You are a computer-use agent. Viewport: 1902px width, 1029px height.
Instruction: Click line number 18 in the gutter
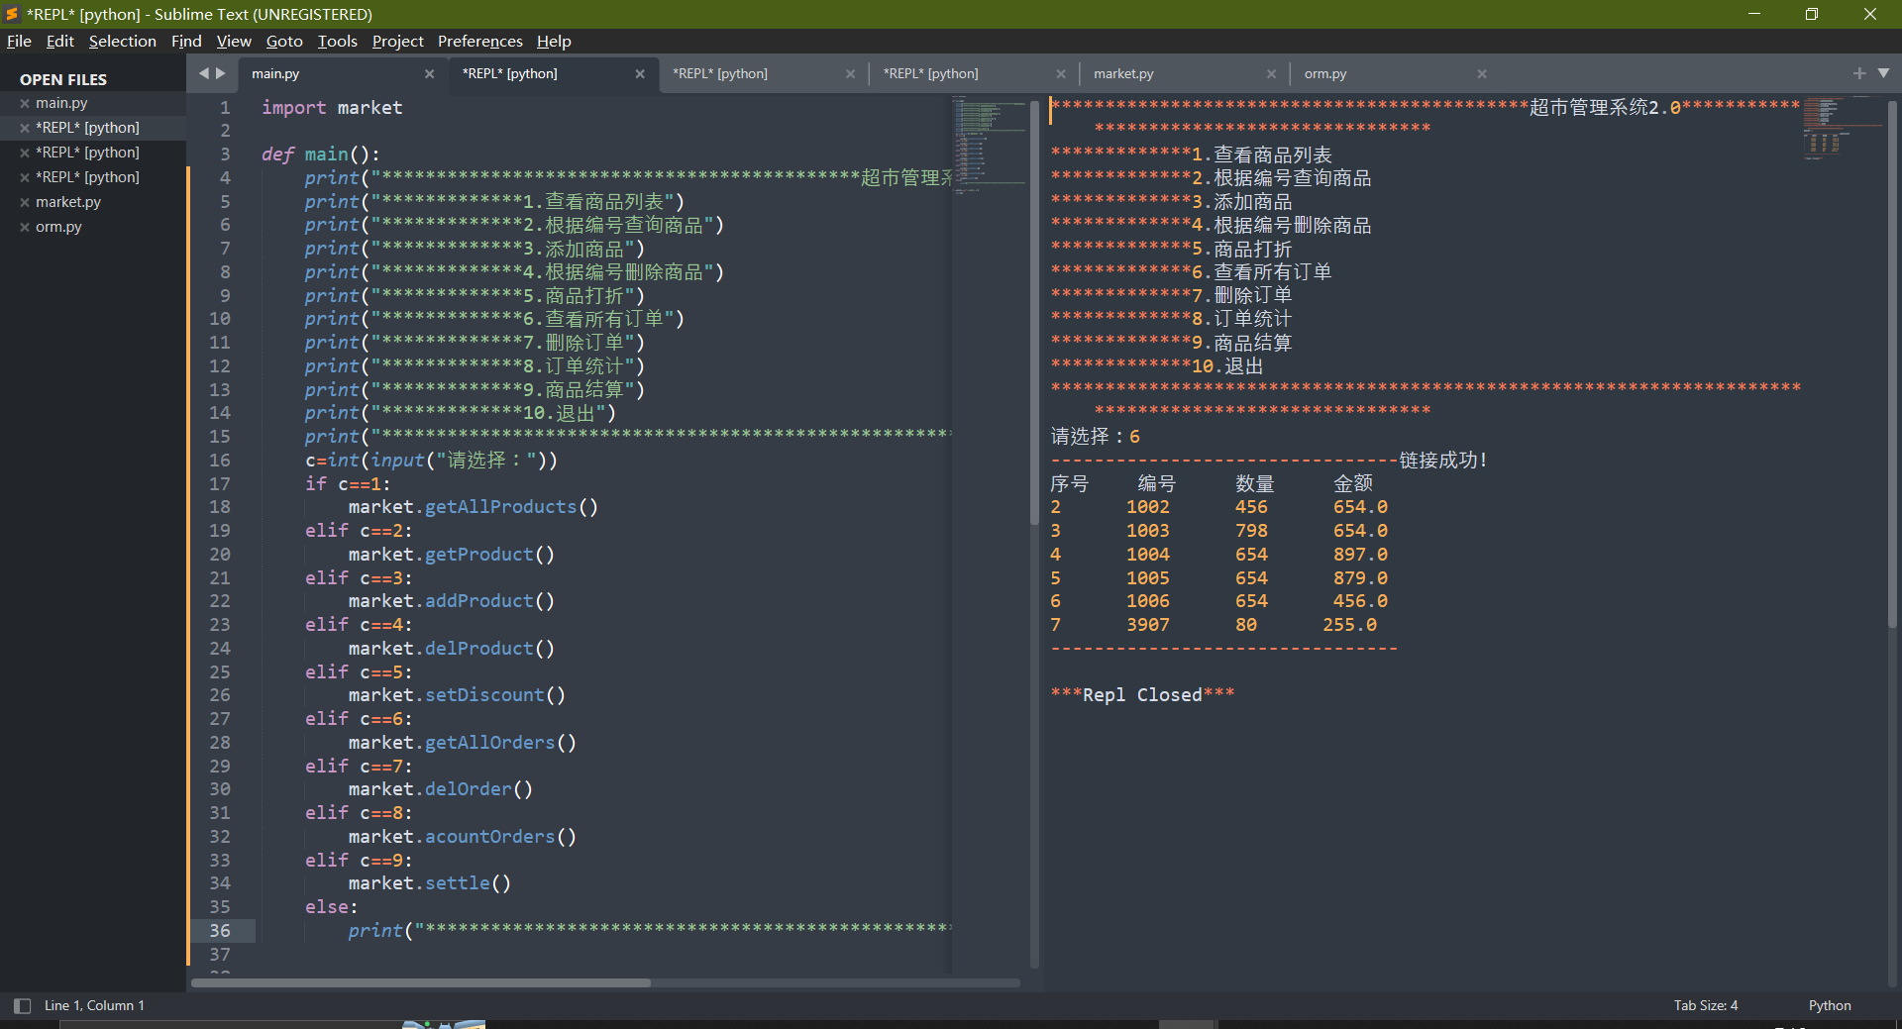(220, 507)
